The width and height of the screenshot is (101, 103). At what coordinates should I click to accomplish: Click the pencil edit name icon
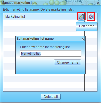(81, 16)
